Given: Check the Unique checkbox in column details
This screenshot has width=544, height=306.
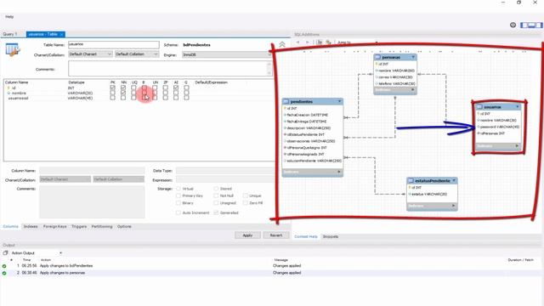Looking at the screenshot, I should [x=246, y=195].
